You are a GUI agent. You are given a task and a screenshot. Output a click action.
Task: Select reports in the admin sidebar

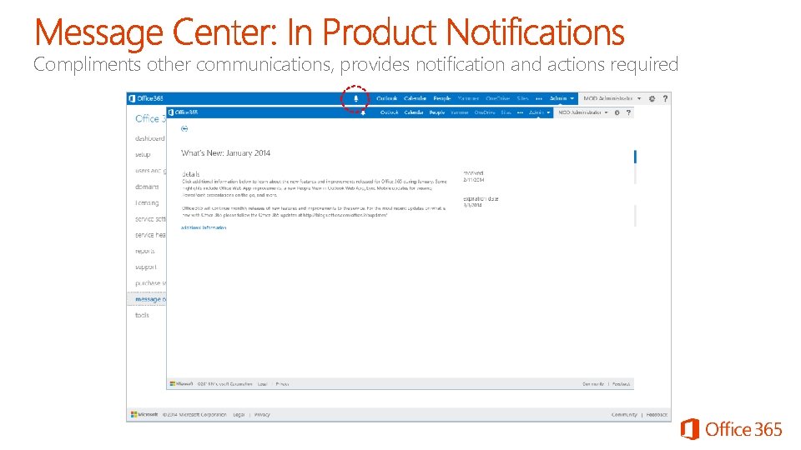145,251
